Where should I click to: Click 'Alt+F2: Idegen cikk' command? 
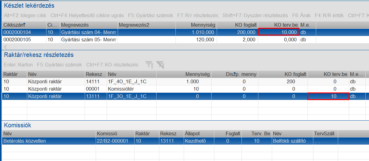pos(25,15)
